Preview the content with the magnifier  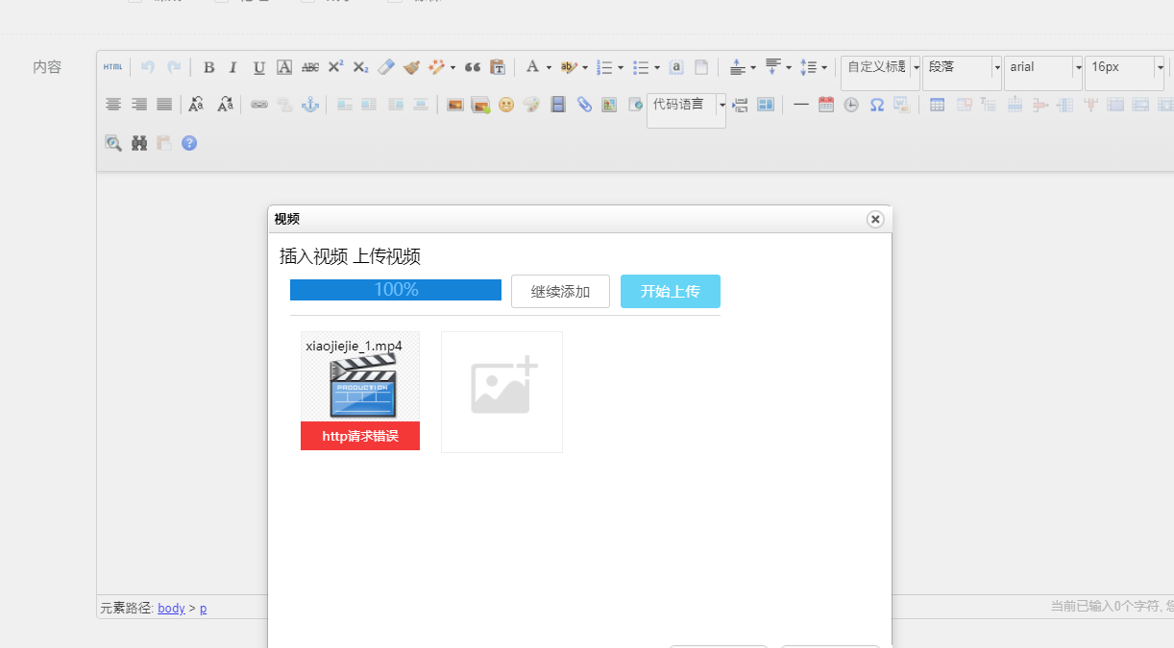coord(113,143)
